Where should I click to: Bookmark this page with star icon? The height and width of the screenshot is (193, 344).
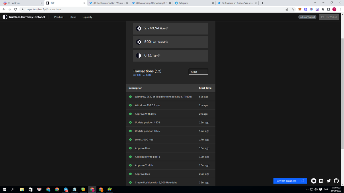(x=293, y=9)
